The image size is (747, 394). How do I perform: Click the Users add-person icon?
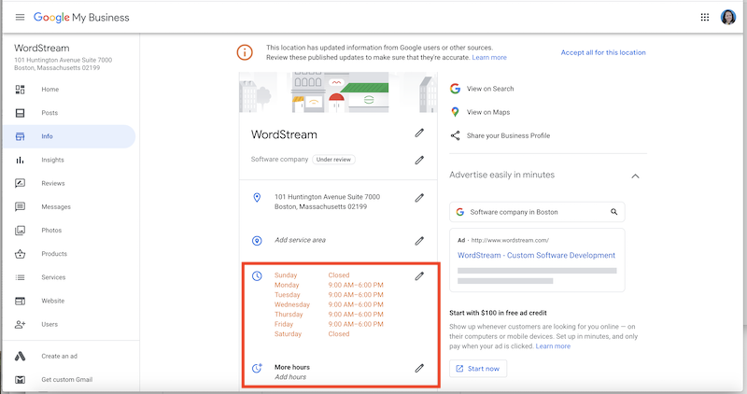pos(20,324)
